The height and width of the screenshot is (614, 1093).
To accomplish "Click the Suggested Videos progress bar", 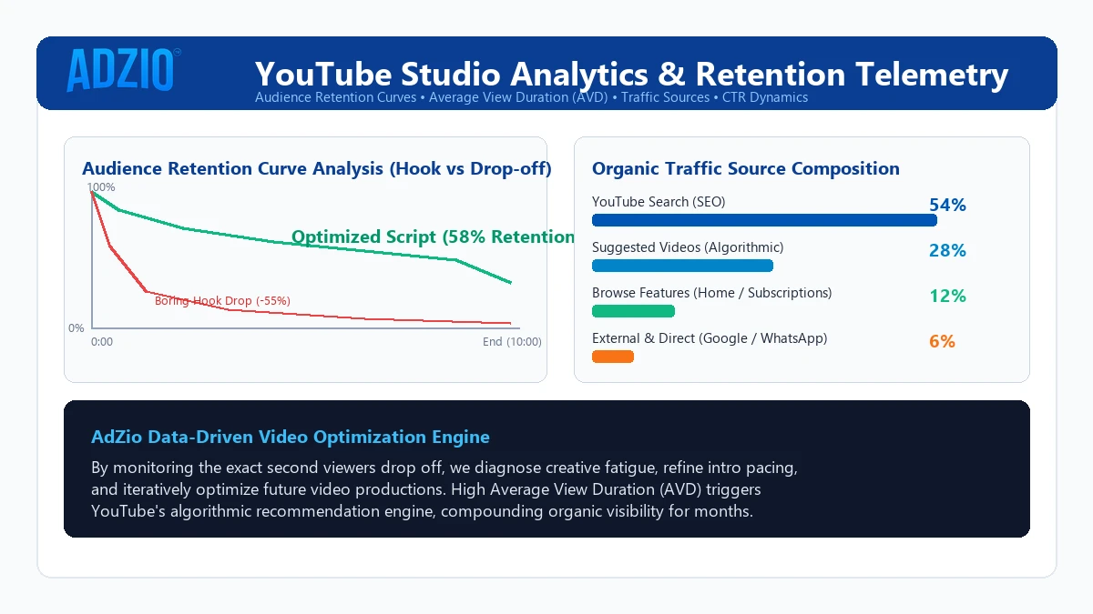I will click(682, 266).
